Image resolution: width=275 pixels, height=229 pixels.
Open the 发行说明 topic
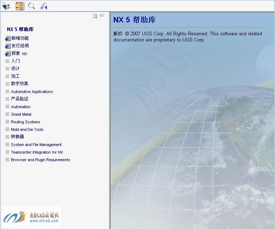point(20,46)
